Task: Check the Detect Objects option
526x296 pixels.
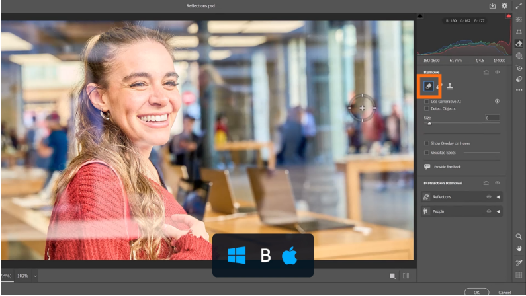Action: click(x=427, y=108)
